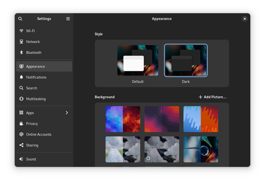The image size is (265, 183).
Task: Go to Online Accounts settings
Action: [39, 135]
